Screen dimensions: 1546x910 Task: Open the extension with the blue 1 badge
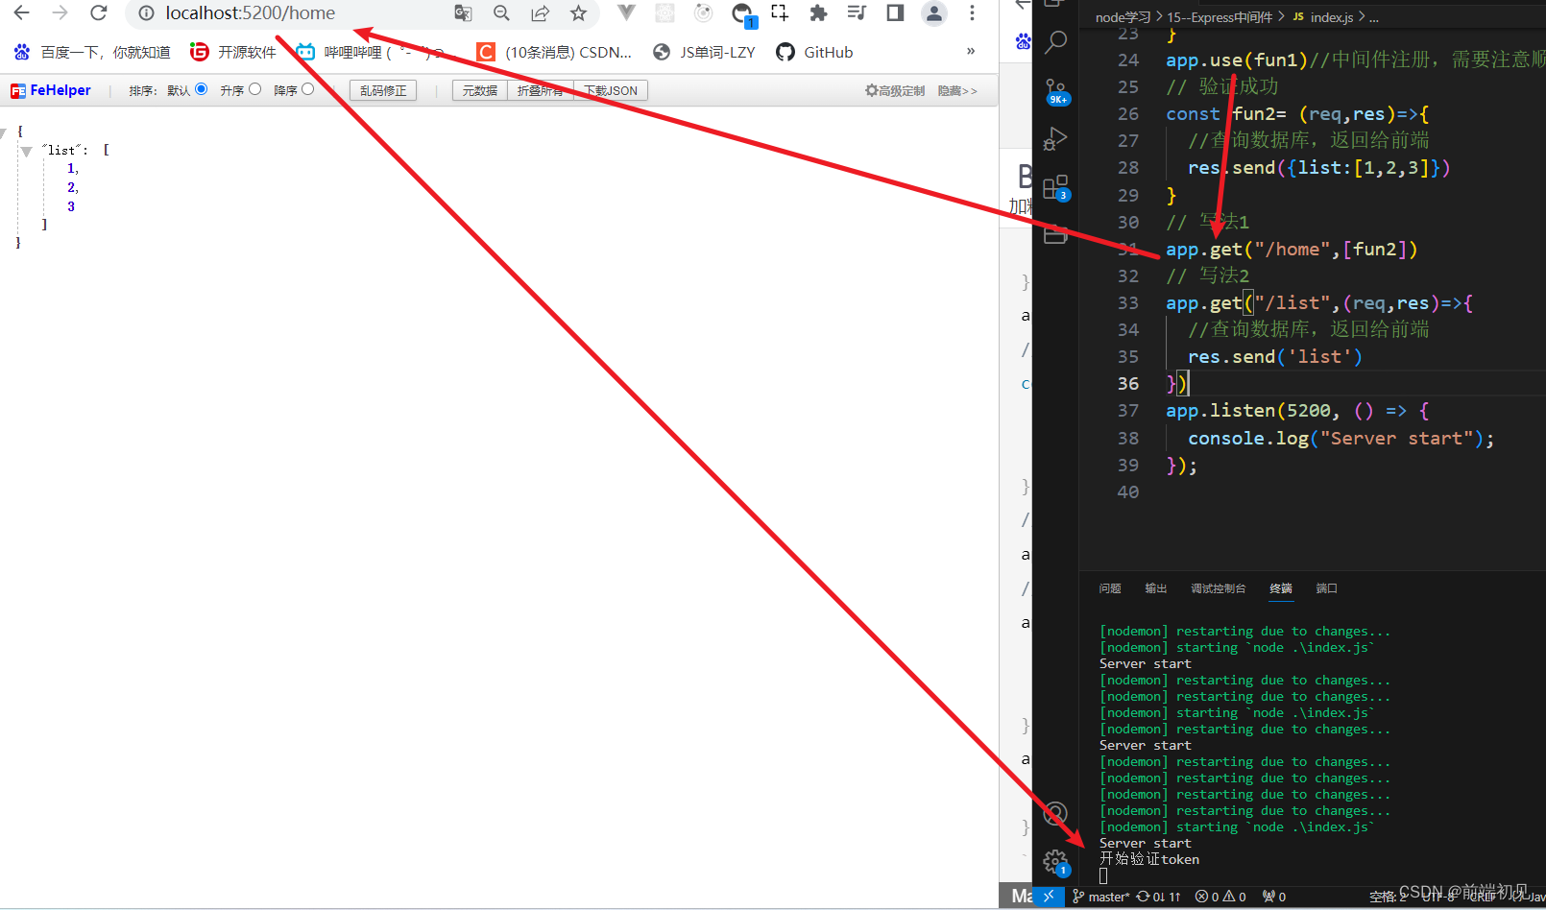coord(742,14)
